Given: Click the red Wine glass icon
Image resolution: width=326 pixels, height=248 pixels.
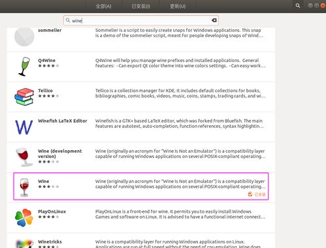Looking at the screenshot, I should coord(24,187).
